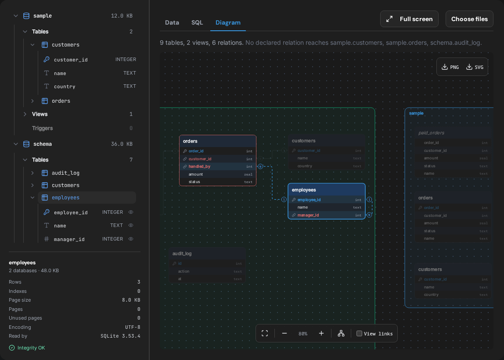
Task: Click the text type icon beside country
Action: [47, 86]
